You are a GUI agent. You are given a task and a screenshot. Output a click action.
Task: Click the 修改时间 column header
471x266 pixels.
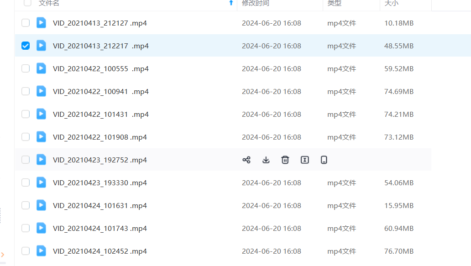pos(256,3)
